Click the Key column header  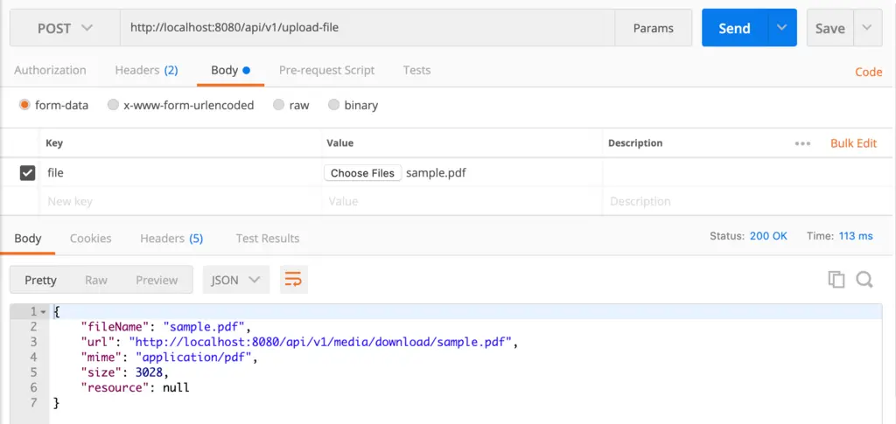pyautogui.click(x=53, y=143)
